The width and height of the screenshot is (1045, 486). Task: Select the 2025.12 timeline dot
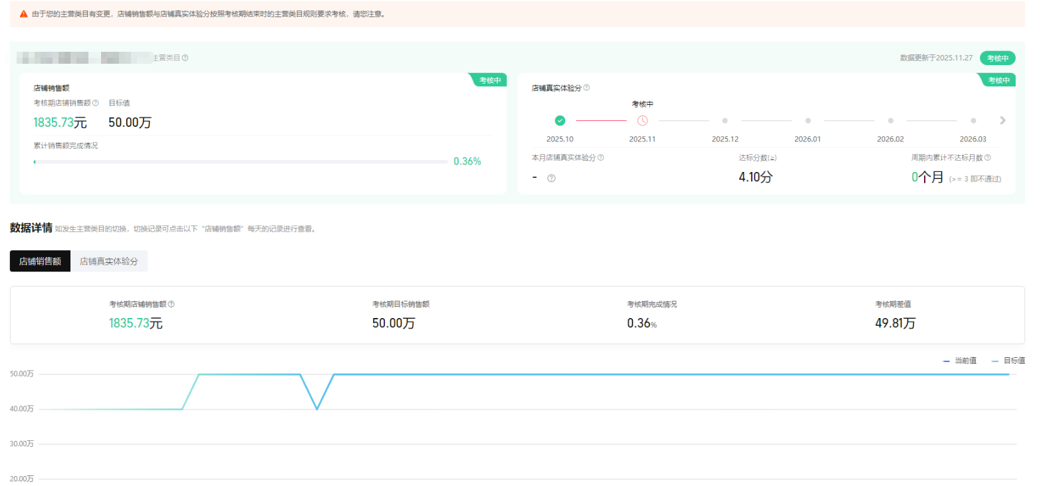[725, 121]
